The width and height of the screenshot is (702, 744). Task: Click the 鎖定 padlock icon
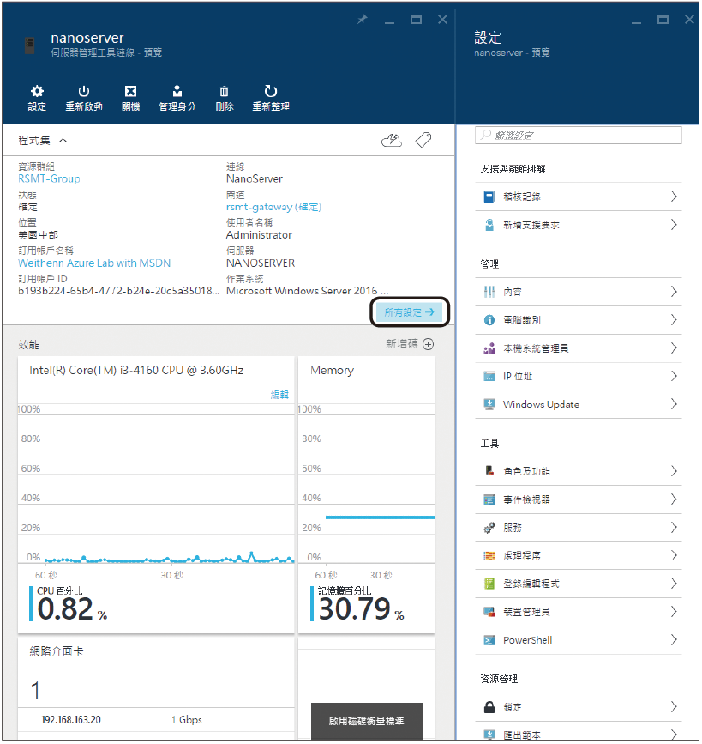[489, 707]
